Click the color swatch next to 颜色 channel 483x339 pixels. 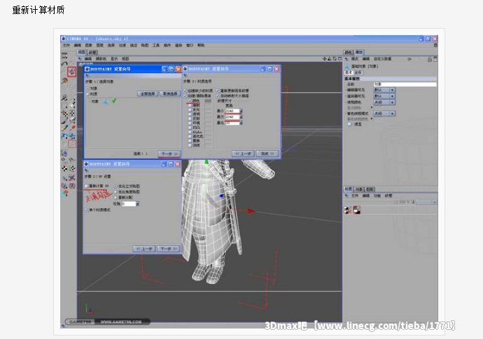[x=208, y=101]
